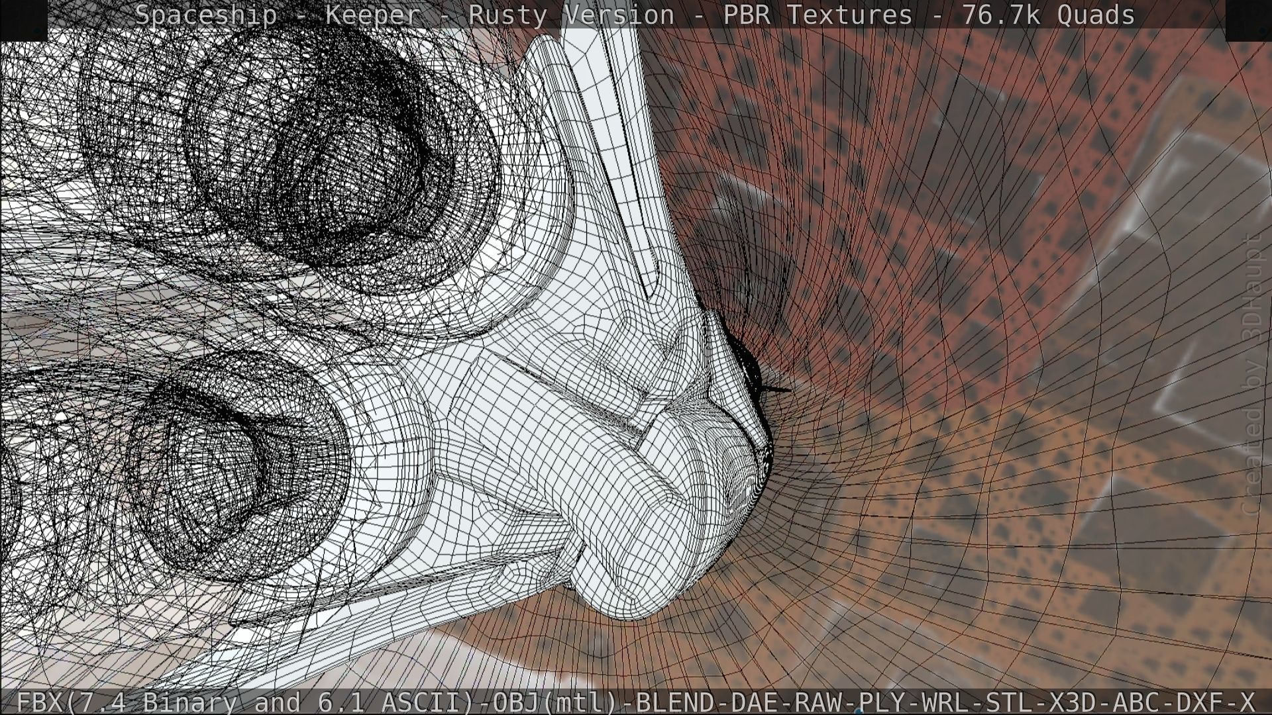Image resolution: width=1272 pixels, height=715 pixels.
Task: Click 'STL' in the bottom format list
Action: coord(1010,702)
